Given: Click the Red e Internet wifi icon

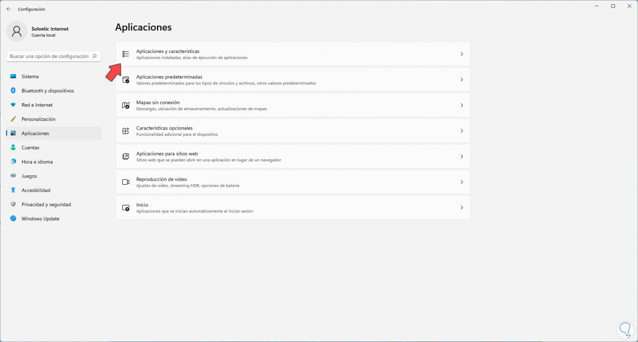Looking at the screenshot, I should coord(13,105).
